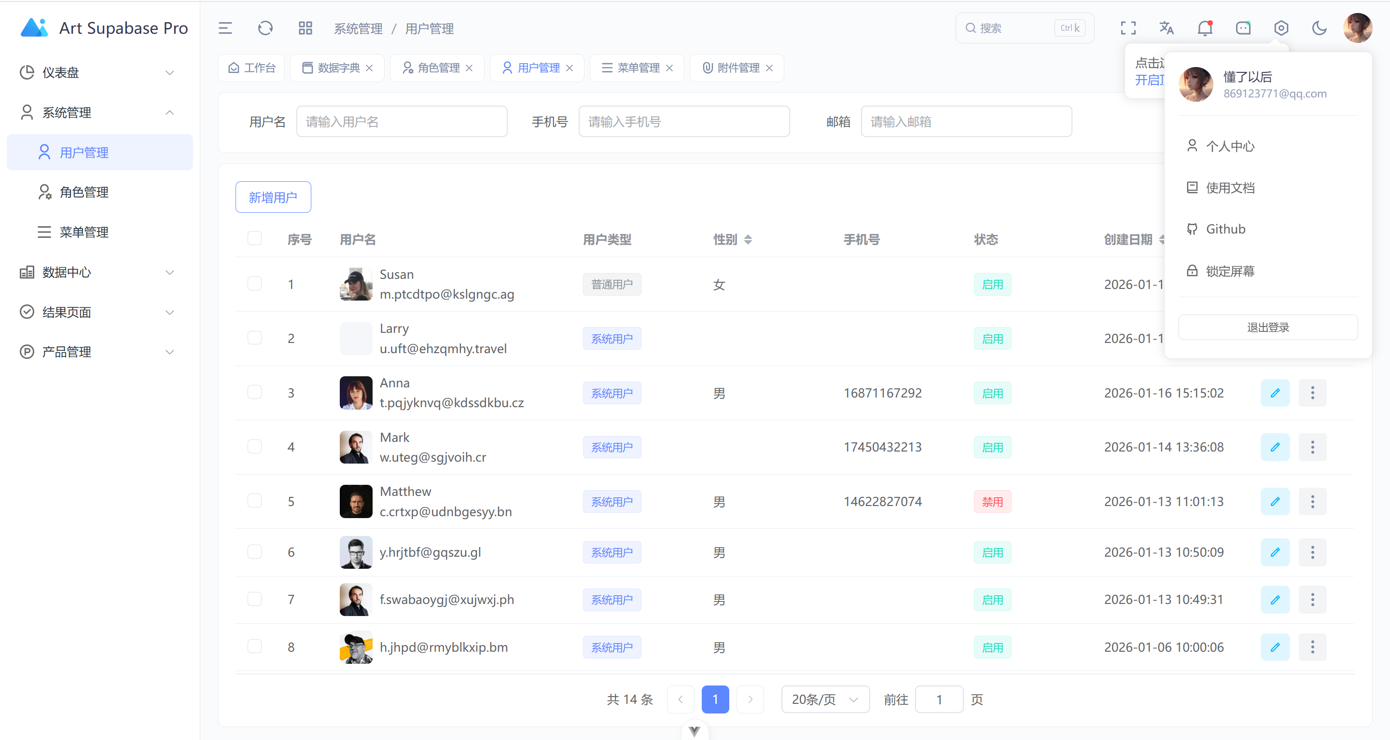Viewport: 1390px width, 740px height.
Task: Switch to the 工作台 tab
Action: point(251,68)
